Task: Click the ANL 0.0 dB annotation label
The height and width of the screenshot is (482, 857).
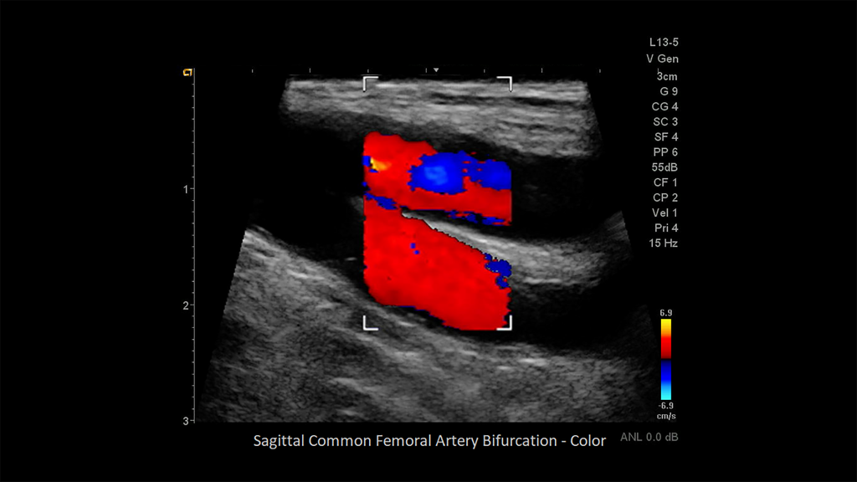Action: pyautogui.click(x=649, y=436)
